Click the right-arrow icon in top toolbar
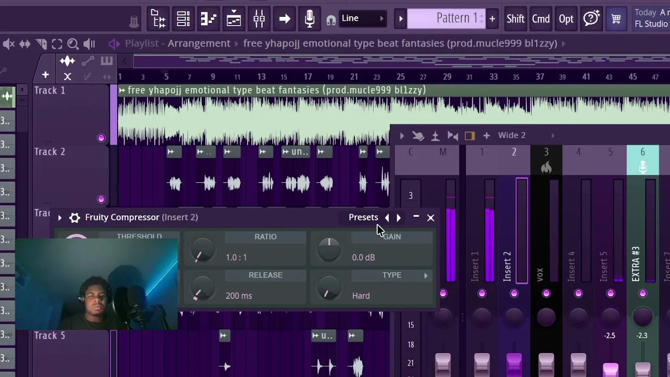Screen dimensions: 670x377 click(x=285, y=19)
